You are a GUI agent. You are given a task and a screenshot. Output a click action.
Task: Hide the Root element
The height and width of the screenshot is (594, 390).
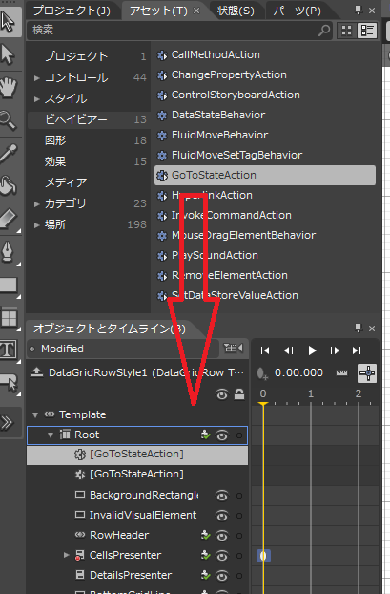coord(222,435)
